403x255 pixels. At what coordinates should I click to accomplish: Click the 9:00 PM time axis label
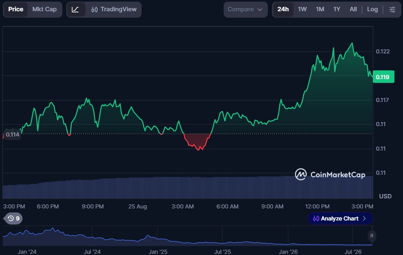click(x=93, y=206)
